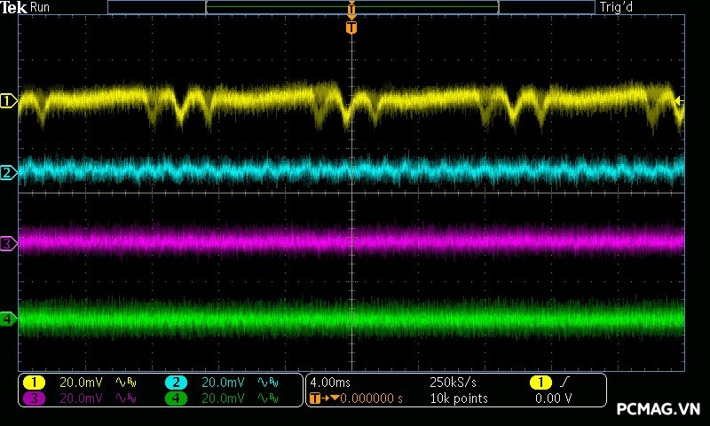
Task: Click the Run acquisition status
Action: (41, 7)
